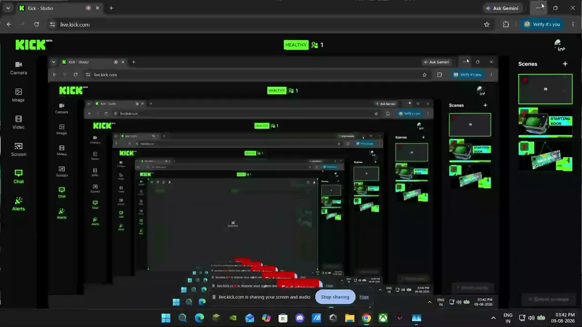Screen dimensions: 582x327
Task: Open the Alerts panel in Kick Studio
Action: [19, 204]
